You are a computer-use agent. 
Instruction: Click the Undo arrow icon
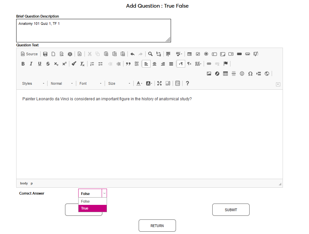pos(132,54)
